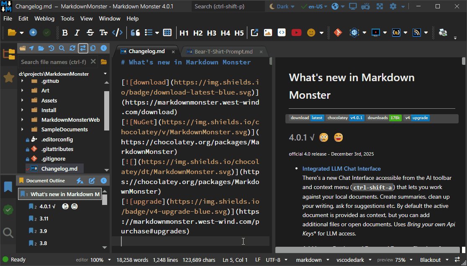The image size is (467, 266).
Task: Open the emoji dropdown arrow
Action: tap(321, 33)
